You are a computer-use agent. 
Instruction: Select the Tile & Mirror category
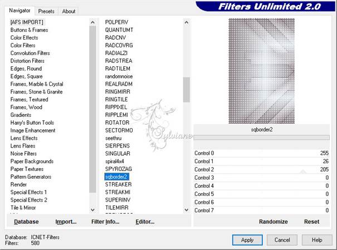(23, 208)
